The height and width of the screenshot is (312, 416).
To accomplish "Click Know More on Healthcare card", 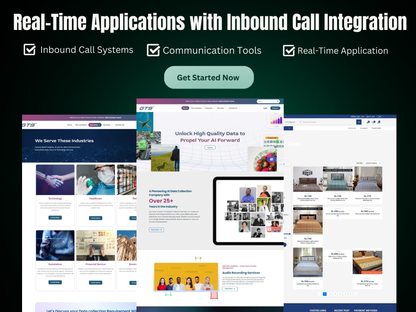I will pyautogui.click(x=96, y=218).
